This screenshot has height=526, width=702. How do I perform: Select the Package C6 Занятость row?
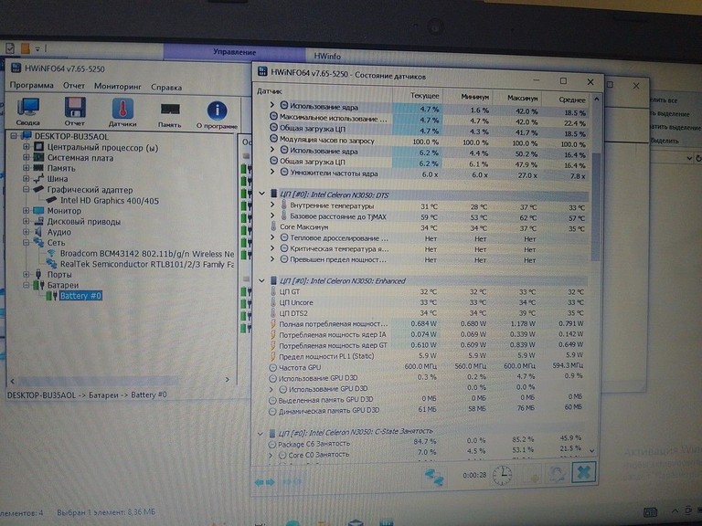(x=425, y=442)
